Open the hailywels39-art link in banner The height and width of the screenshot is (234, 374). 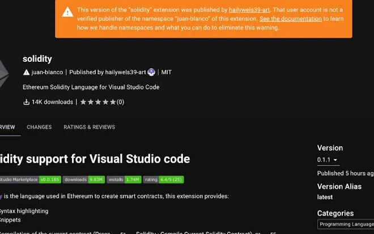[x=249, y=10]
